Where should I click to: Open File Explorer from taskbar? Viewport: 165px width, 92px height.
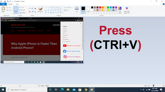(x=68, y=90)
